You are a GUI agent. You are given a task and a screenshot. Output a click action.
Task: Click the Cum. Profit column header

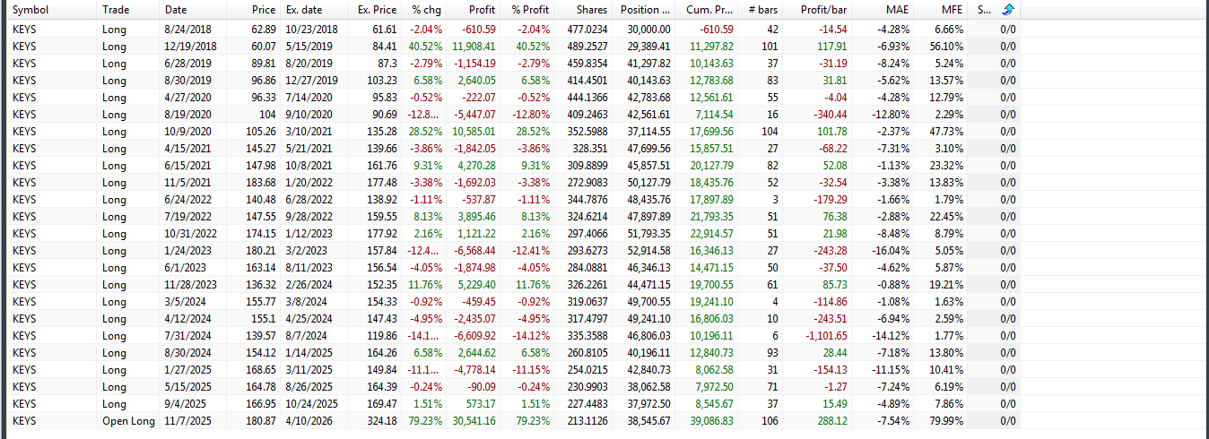pos(709,11)
